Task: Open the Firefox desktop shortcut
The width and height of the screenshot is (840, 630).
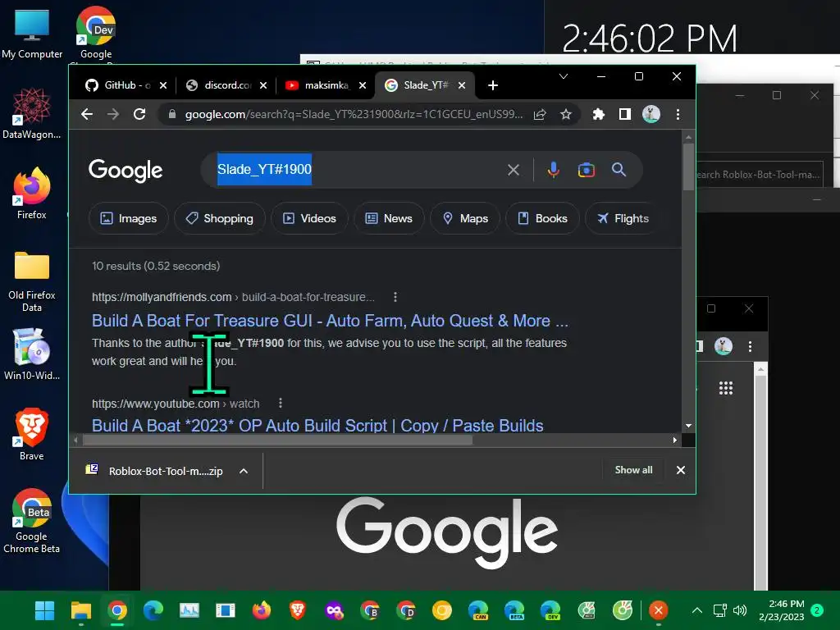Action: click(x=32, y=194)
